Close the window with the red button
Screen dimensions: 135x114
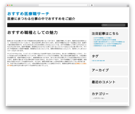pos(8,5)
